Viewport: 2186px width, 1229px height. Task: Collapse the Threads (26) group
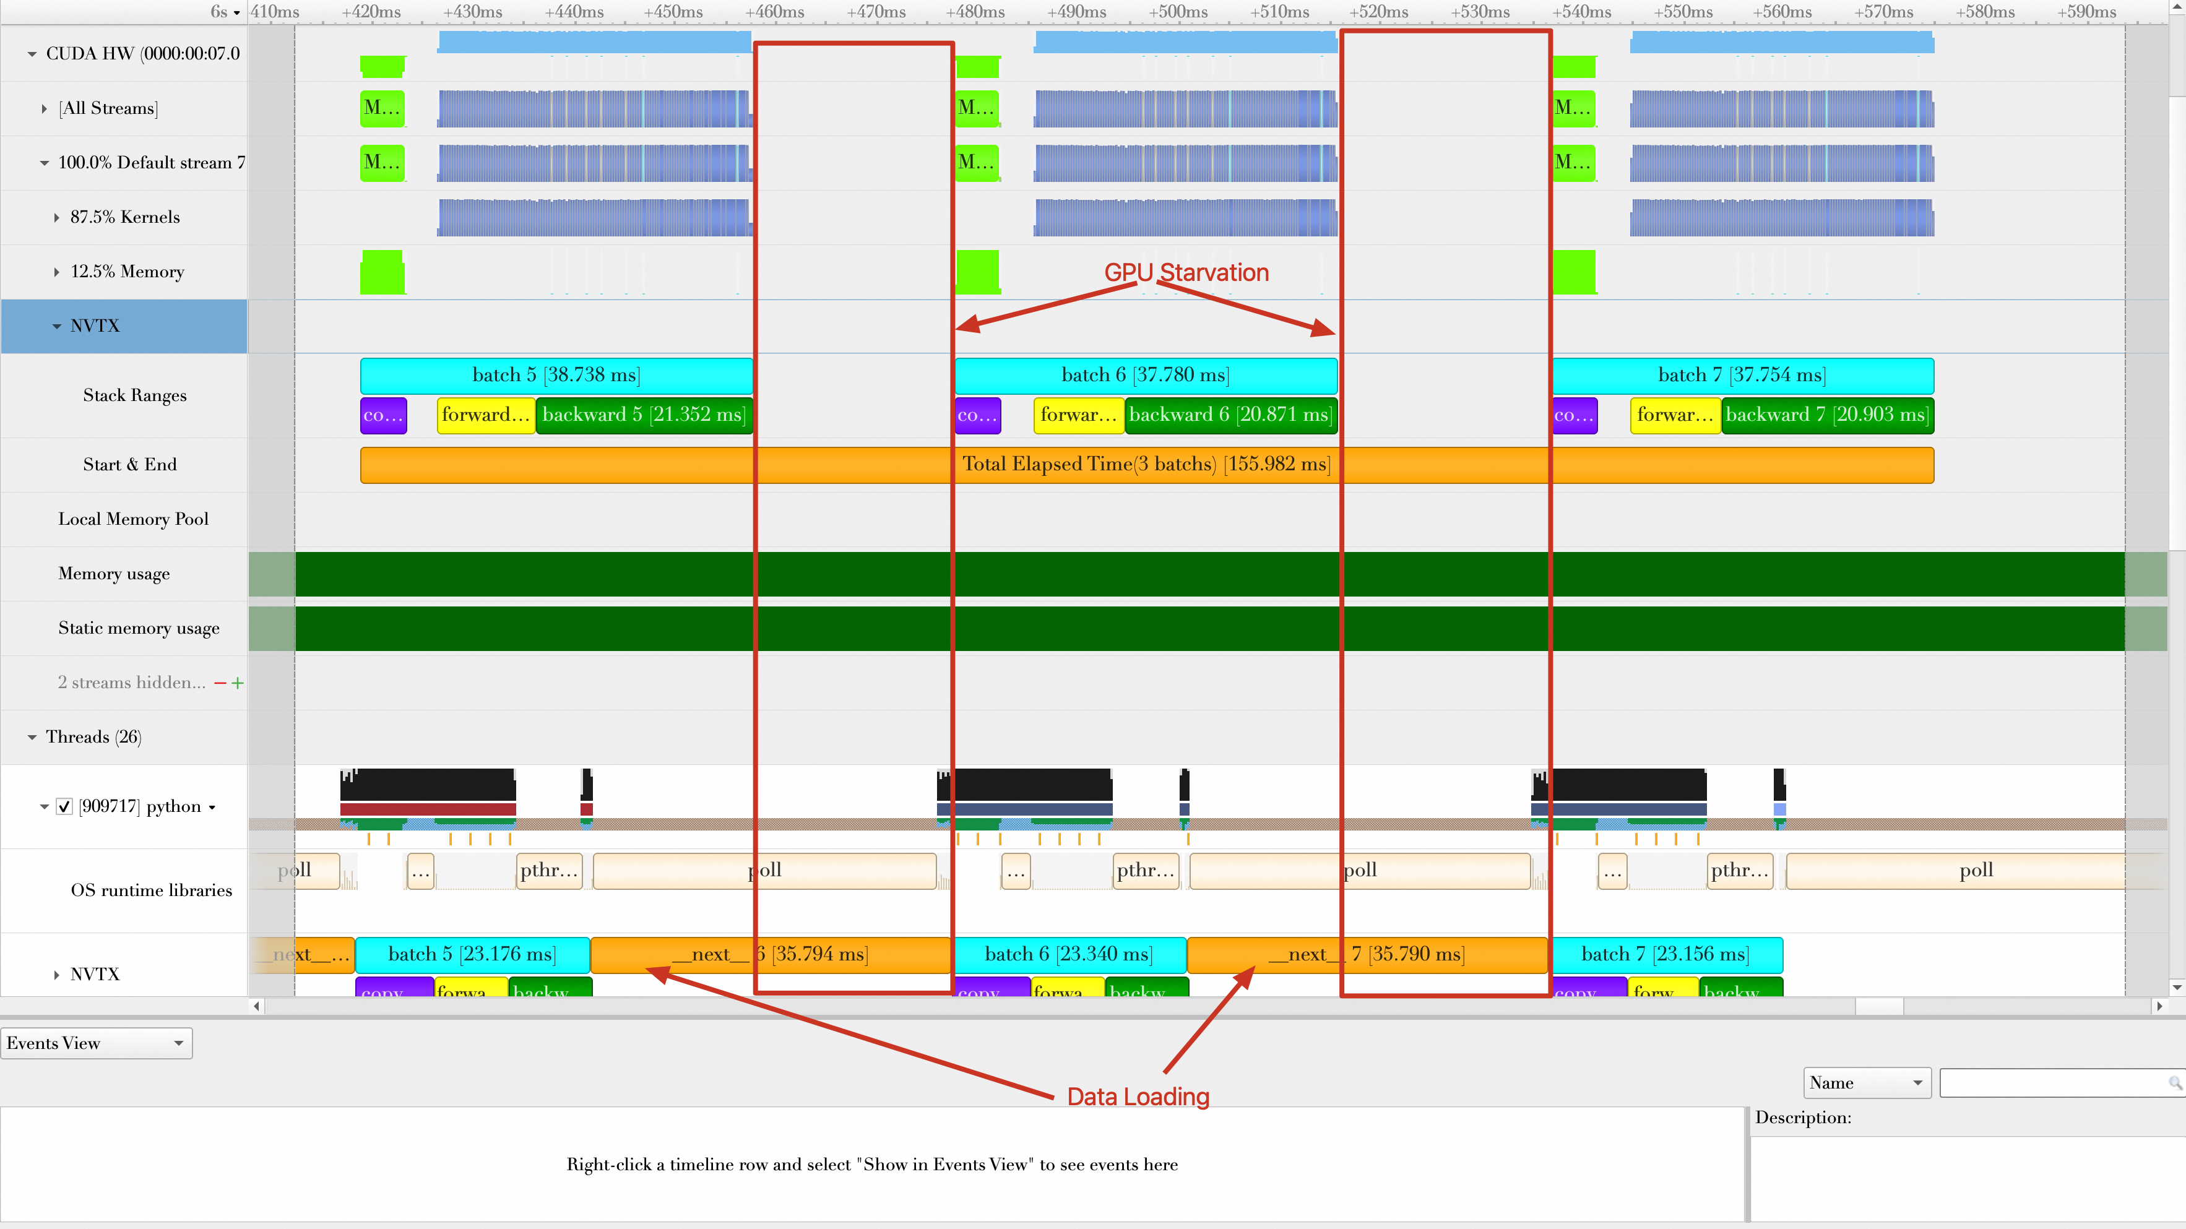pyautogui.click(x=32, y=737)
